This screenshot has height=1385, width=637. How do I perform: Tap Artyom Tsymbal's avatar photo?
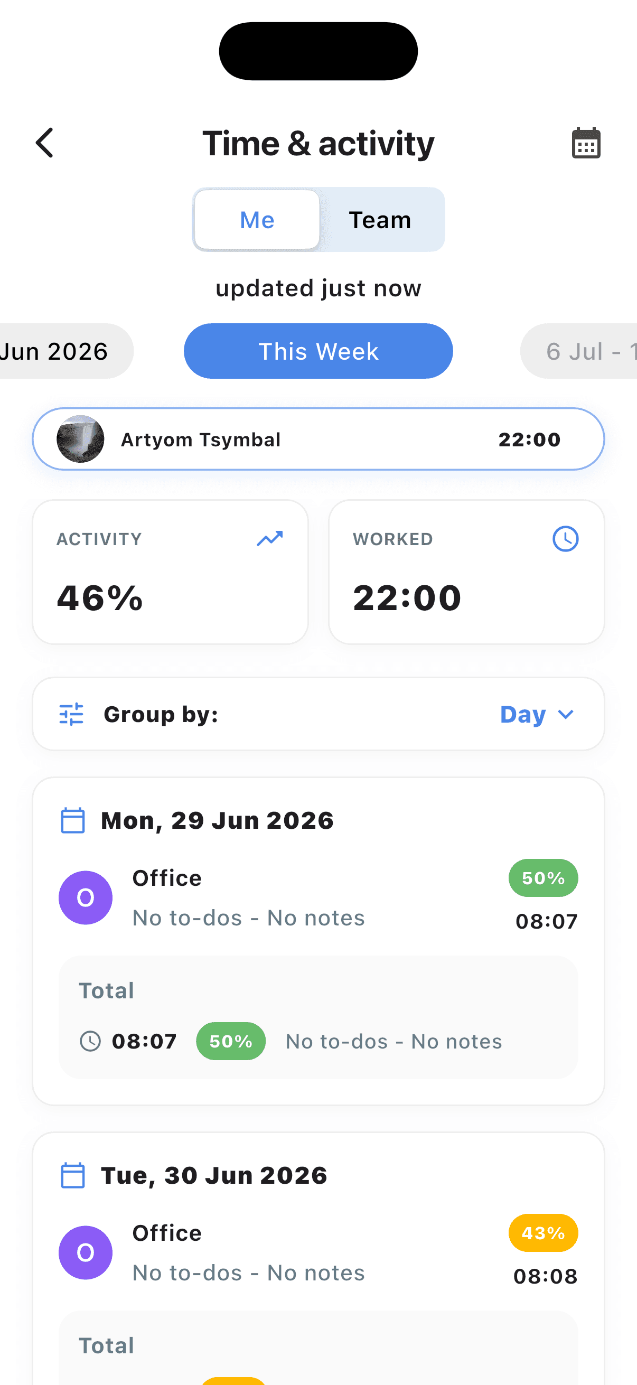tap(81, 439)
